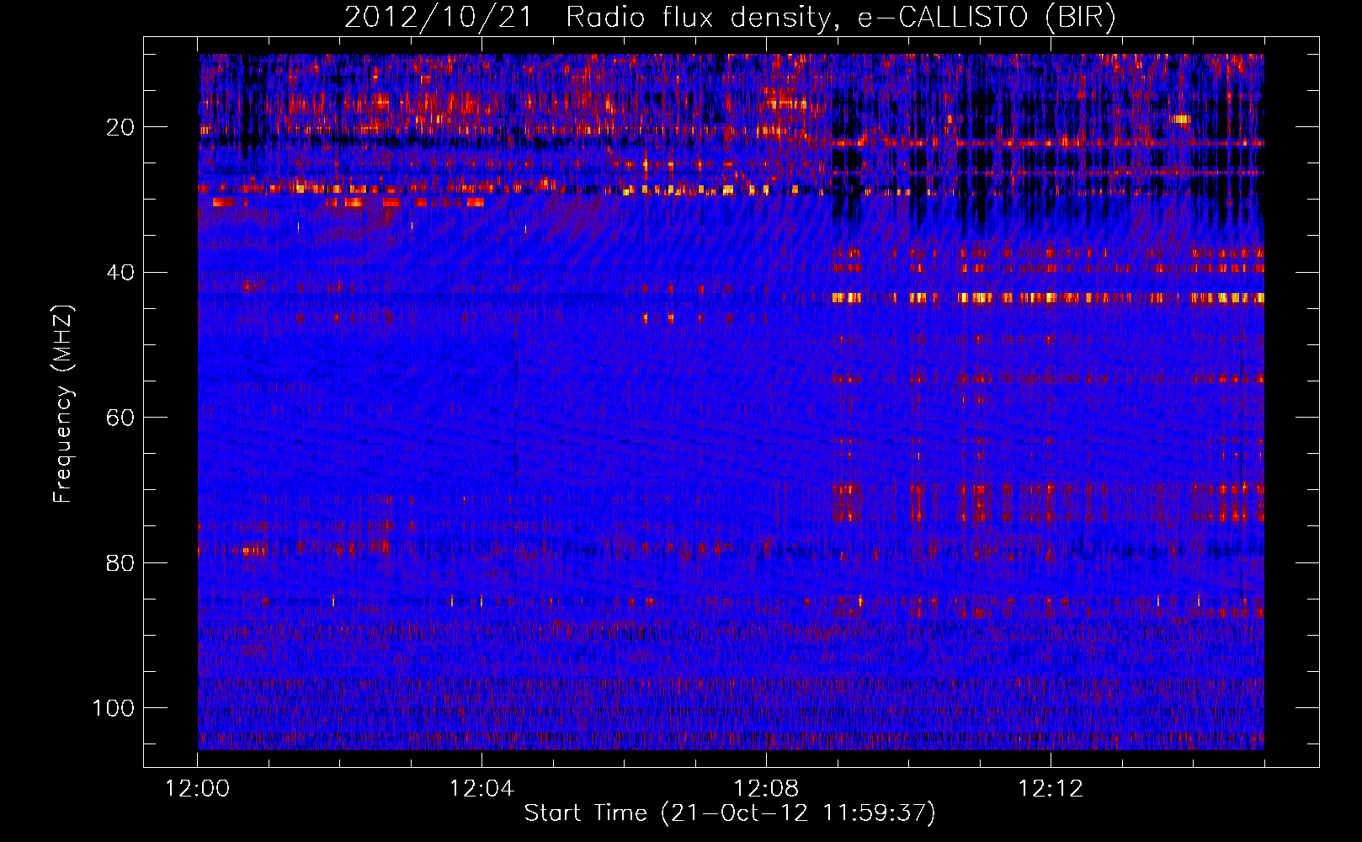The height and width of the screenshot is (842, 1362).
Task: Click the '80' frequency tick label
Action: tap(121, 562)
